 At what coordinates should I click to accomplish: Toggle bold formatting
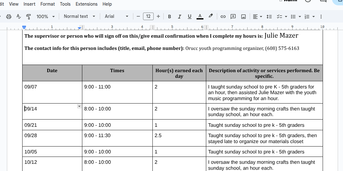click(169, 16)
